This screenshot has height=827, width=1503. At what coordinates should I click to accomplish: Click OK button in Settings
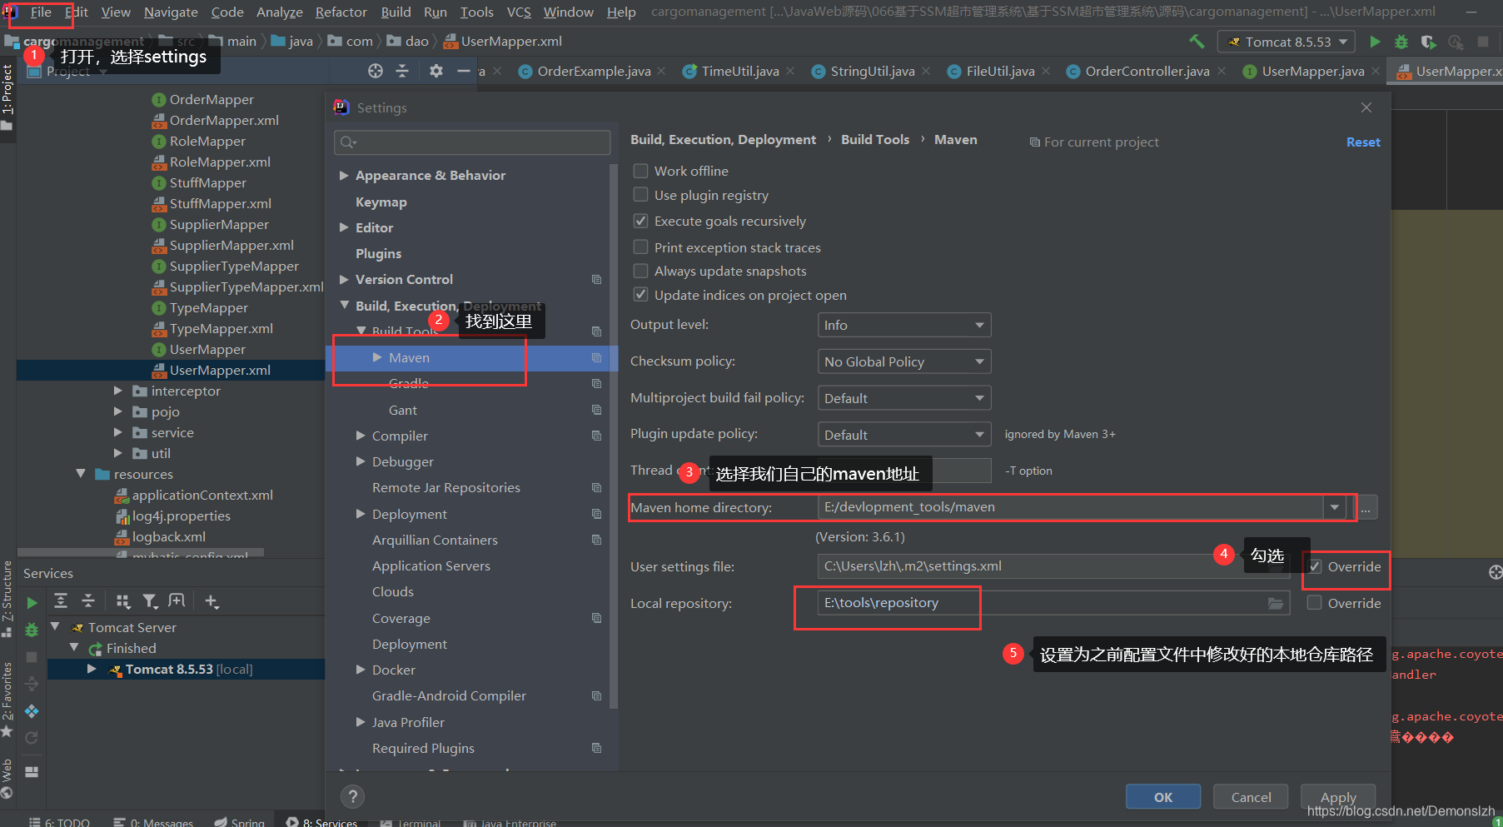click(1163, 797)
